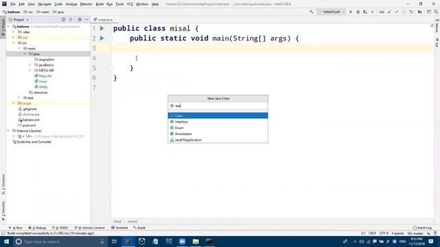The width and height of the screenshot is (440, 247).
Task: Hide the Project panel with minus
Action: (x=87, y=20)
